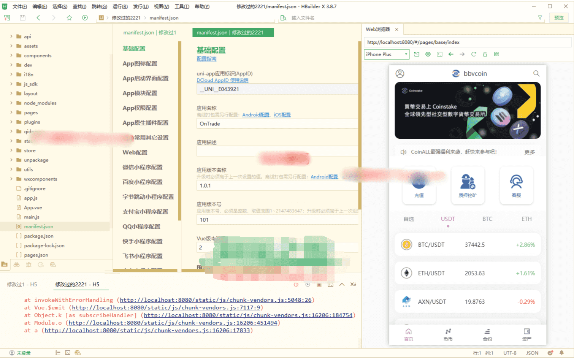Click the terminal icon in status bar
The image size is (574, 358).
pos(68,353)
